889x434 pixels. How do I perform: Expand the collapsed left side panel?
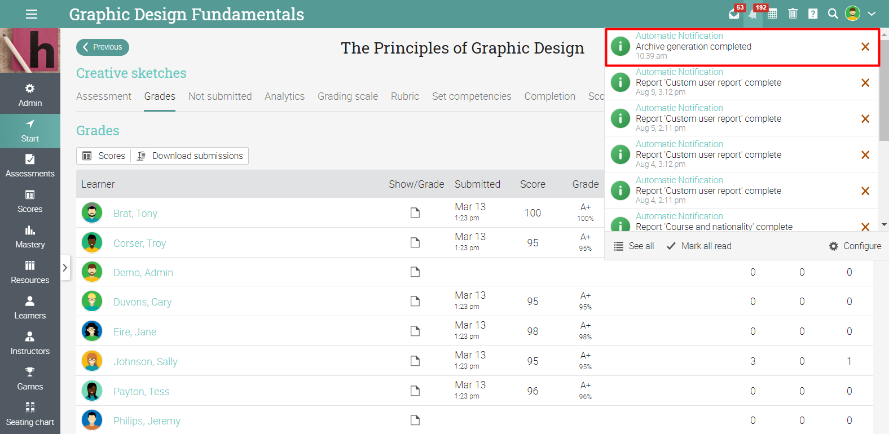coord(65,268)
